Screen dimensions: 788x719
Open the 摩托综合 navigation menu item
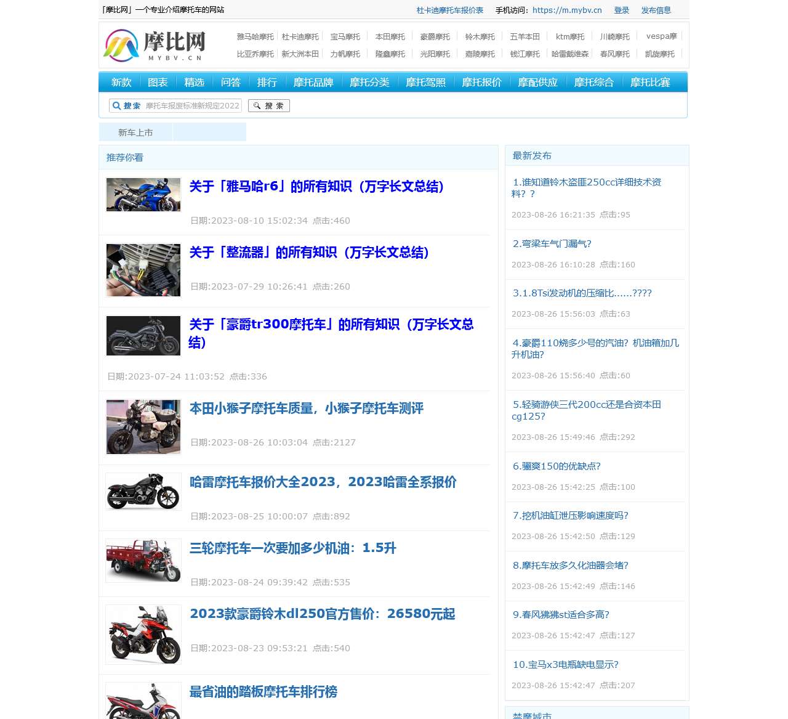tap(593, 83)
